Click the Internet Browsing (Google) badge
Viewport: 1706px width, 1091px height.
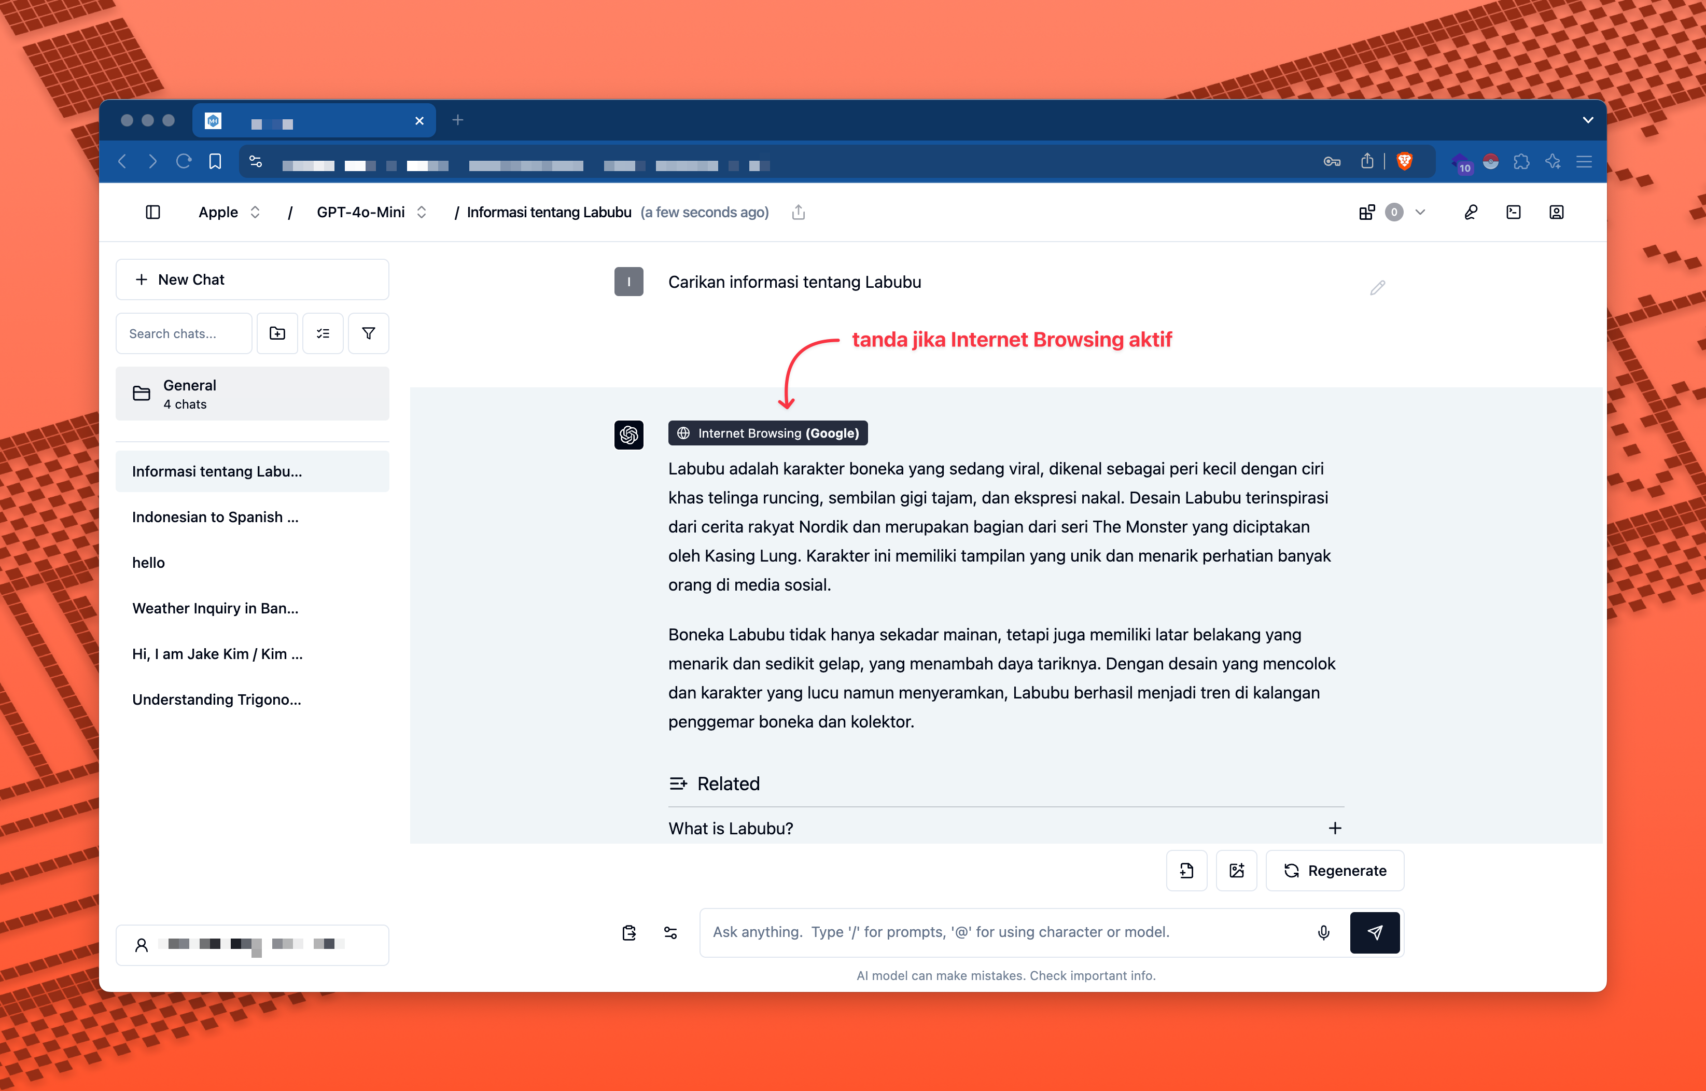[767, 433]
